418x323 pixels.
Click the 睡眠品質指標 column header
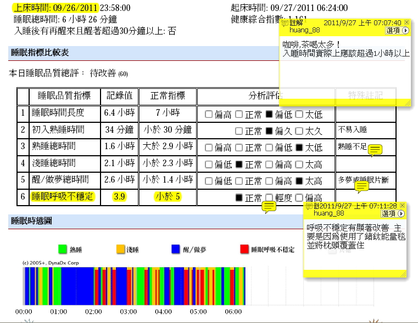[64, 95]
